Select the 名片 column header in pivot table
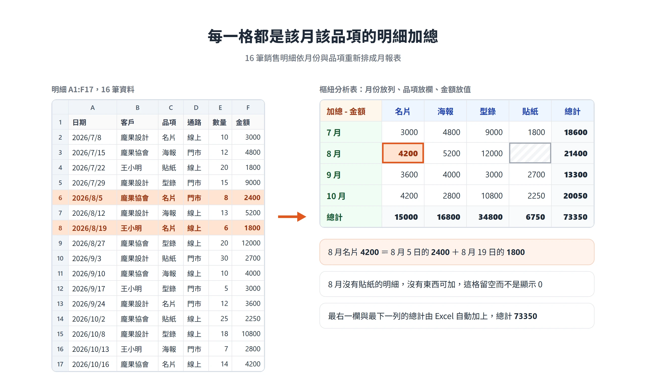Image resolution: width=646 pixels, height=378 pixels. [x=403, y=111]
